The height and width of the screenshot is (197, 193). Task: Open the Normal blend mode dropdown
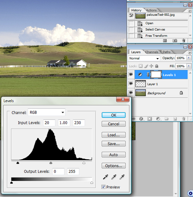tap(144, 58)
